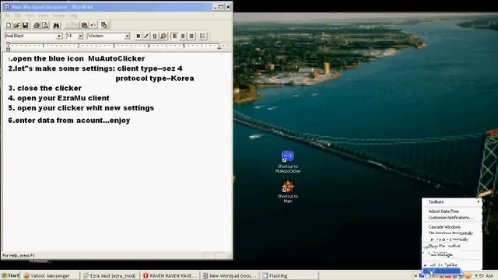Viewport: 498px width, 280px height.
Task: Align text left
Action: (x=174, y=37)
